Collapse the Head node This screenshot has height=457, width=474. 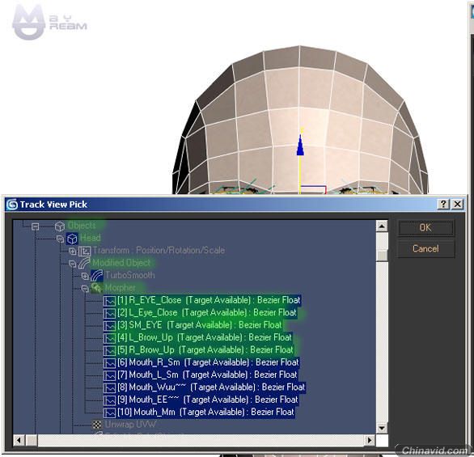coord(60,239)
